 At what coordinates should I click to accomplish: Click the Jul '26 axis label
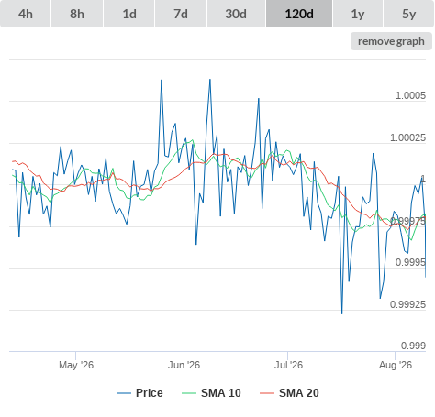point(288,365)
